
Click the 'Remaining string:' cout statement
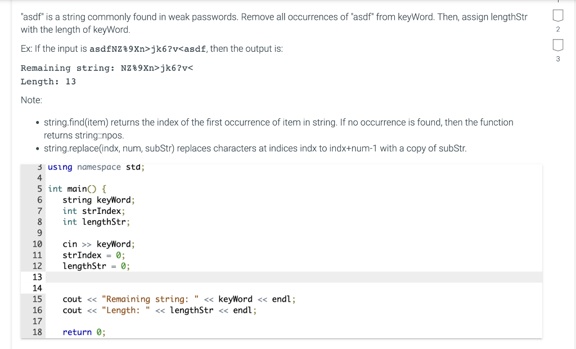pos(179,299)
